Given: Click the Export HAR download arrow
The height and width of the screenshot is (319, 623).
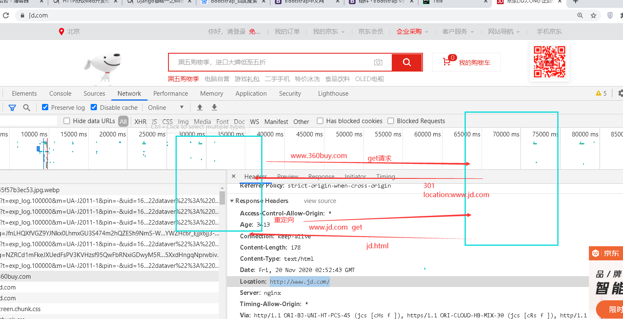Looking at the screenshot, I should tap(214, 107).
